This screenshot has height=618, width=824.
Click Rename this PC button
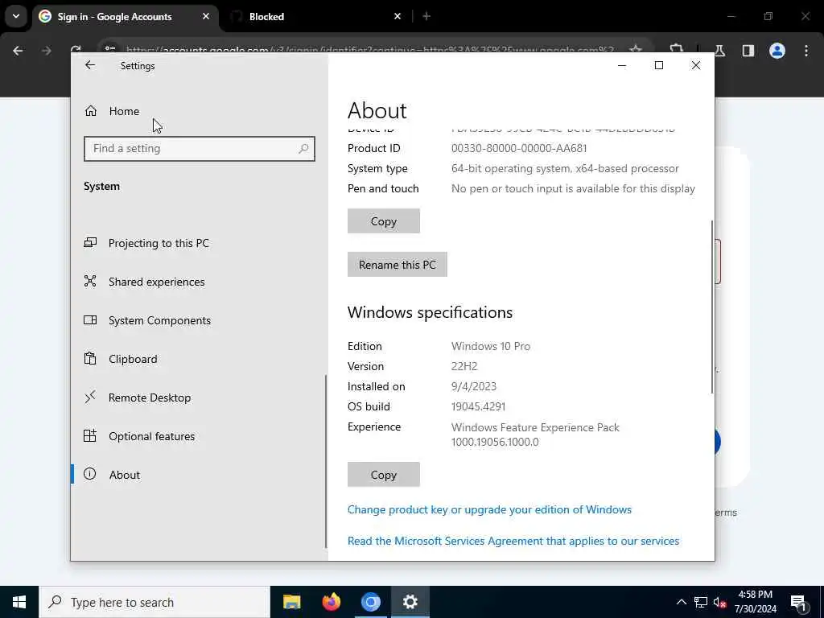[398, 265]
